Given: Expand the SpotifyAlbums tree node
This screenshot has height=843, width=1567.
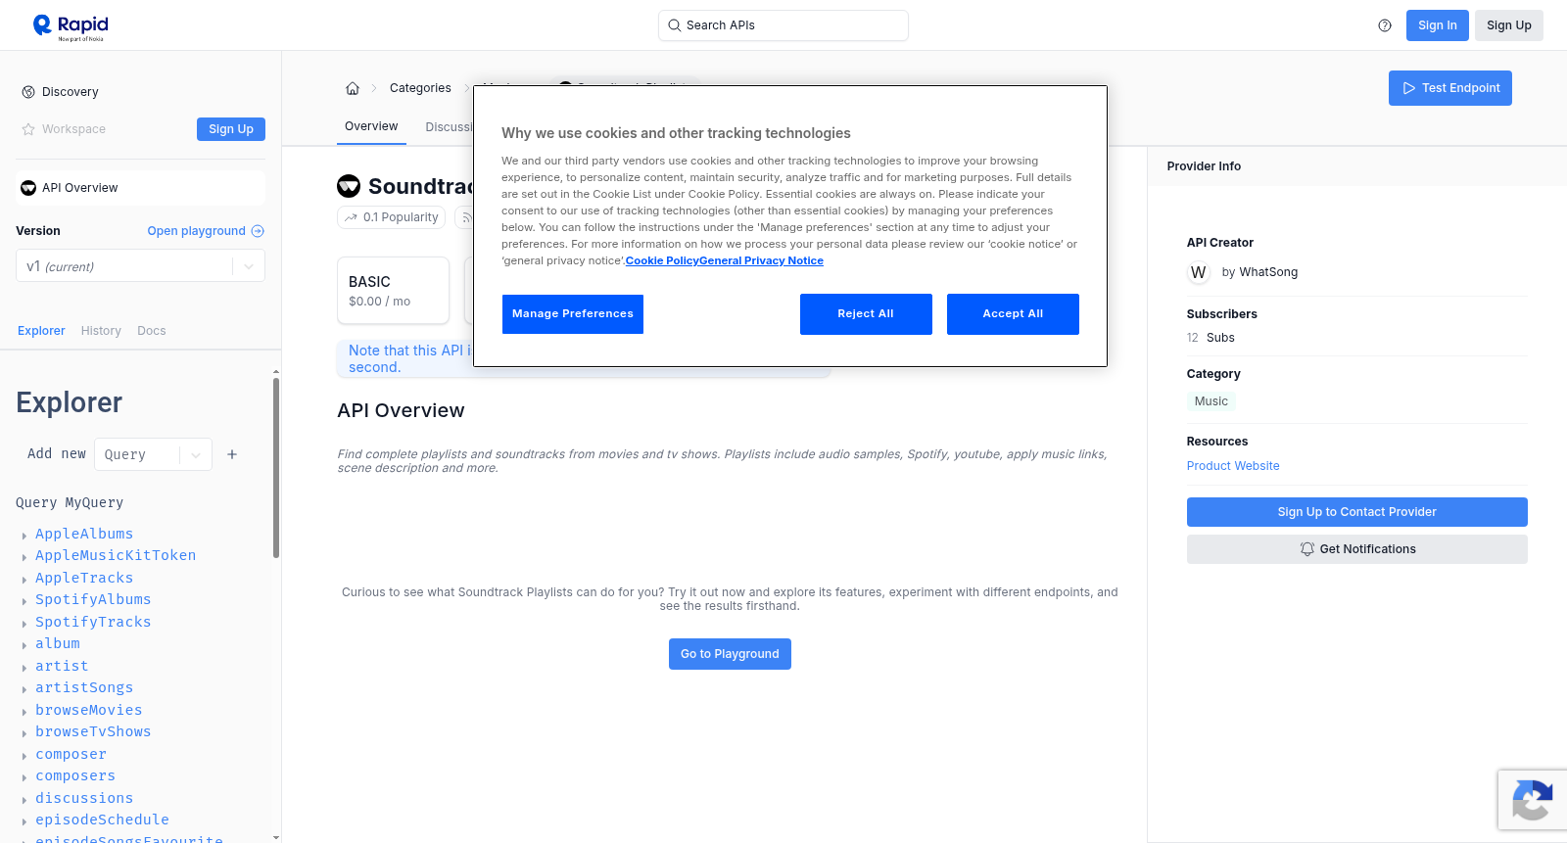Looking at the screenshot, I should click(x=24, y=601).
